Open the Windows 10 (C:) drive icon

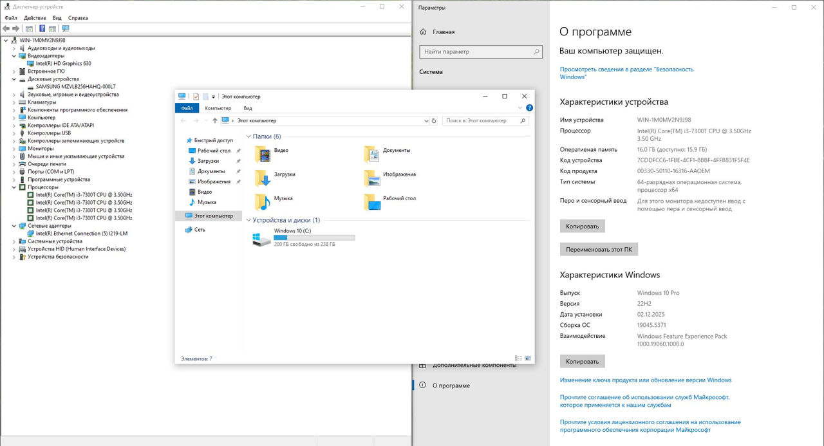pyautogui.click(x=261, y=239)
